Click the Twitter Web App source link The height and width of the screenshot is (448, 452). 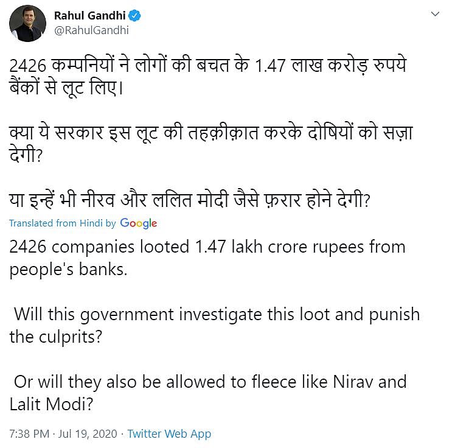tap(169, 434)
